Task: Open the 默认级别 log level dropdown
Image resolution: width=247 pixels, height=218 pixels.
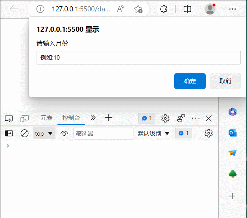Action: coord(153,133)
